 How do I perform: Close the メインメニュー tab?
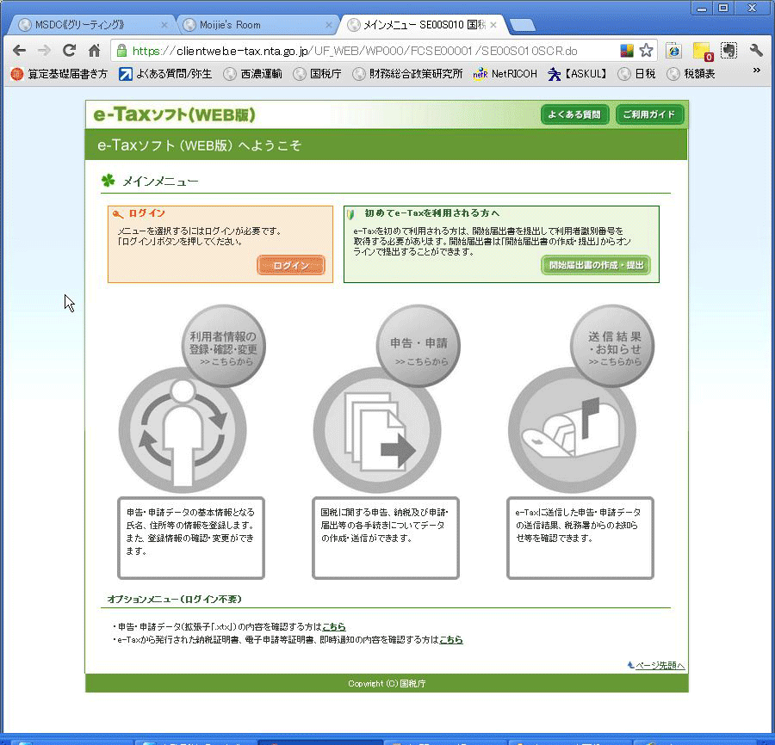pos(493,25)
